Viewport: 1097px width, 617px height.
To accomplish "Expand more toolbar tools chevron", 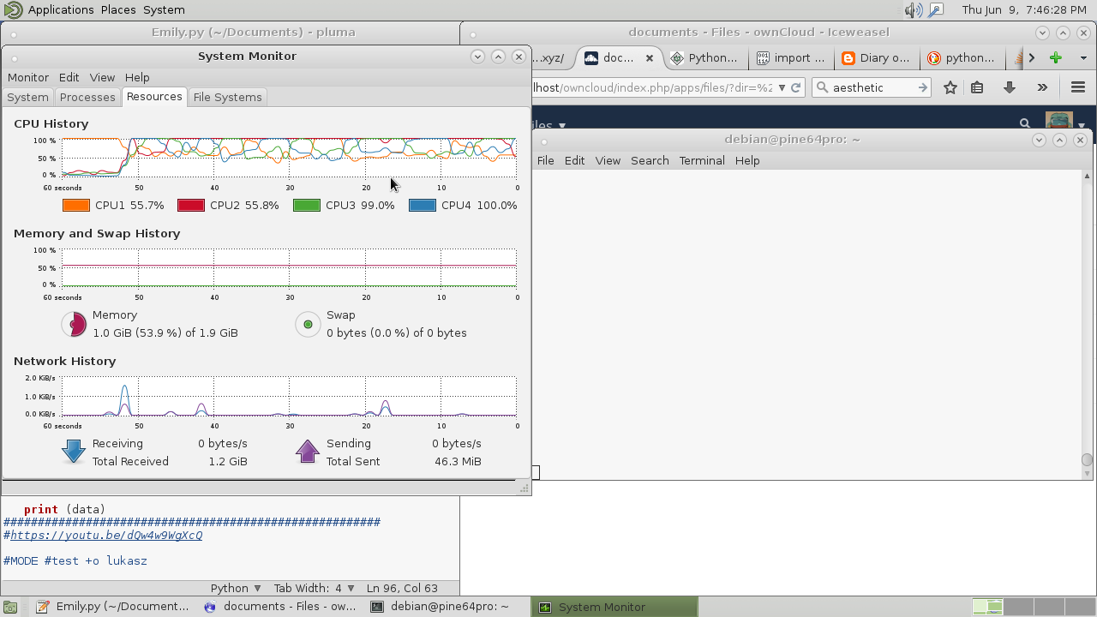I will tap(1042, 87).
